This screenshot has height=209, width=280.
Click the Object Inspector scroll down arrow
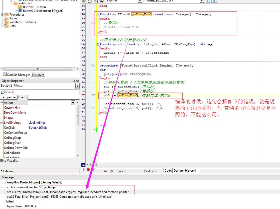point(77,156)
